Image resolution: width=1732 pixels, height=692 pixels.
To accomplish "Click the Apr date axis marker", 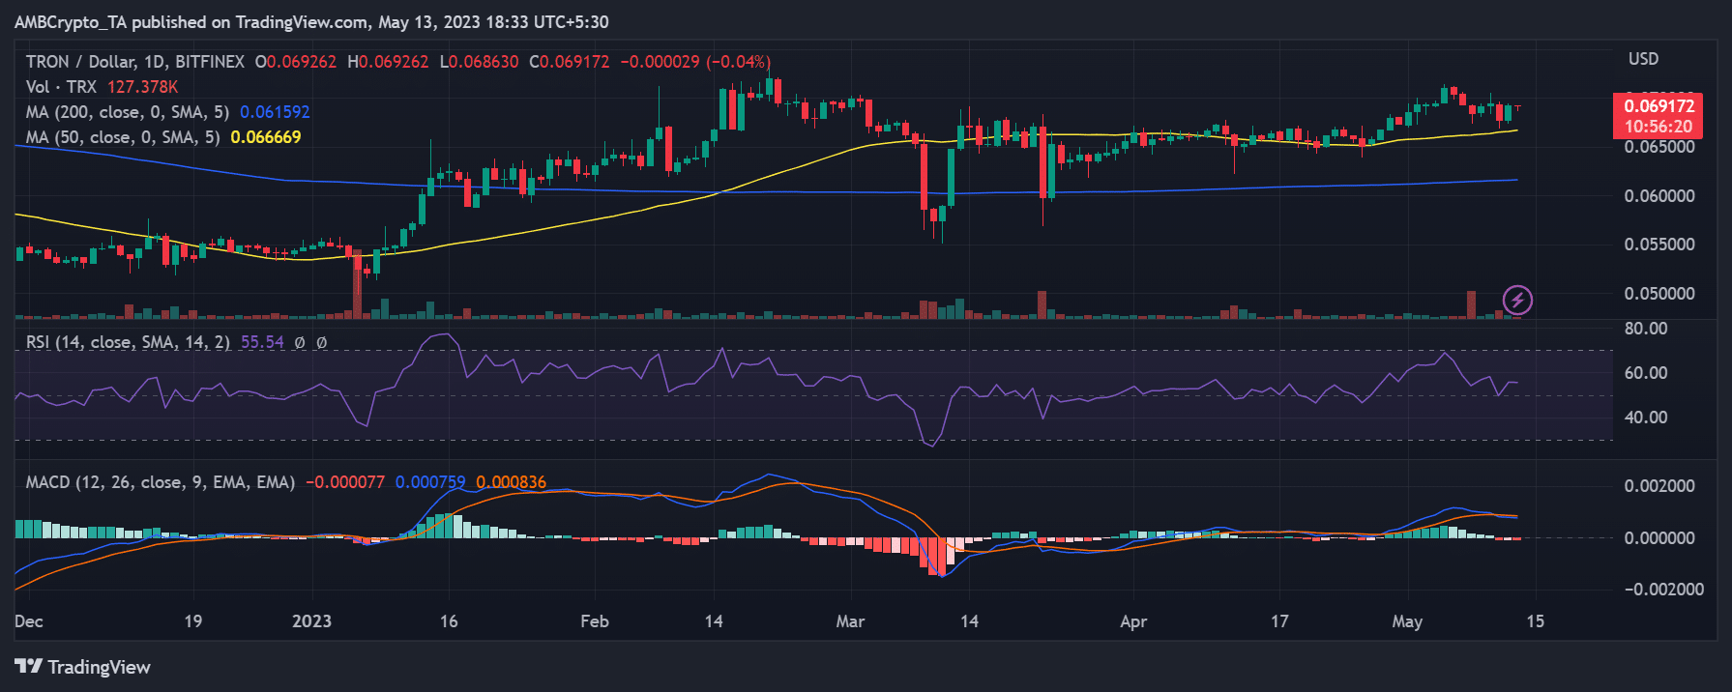I will tap(1133, 621).
